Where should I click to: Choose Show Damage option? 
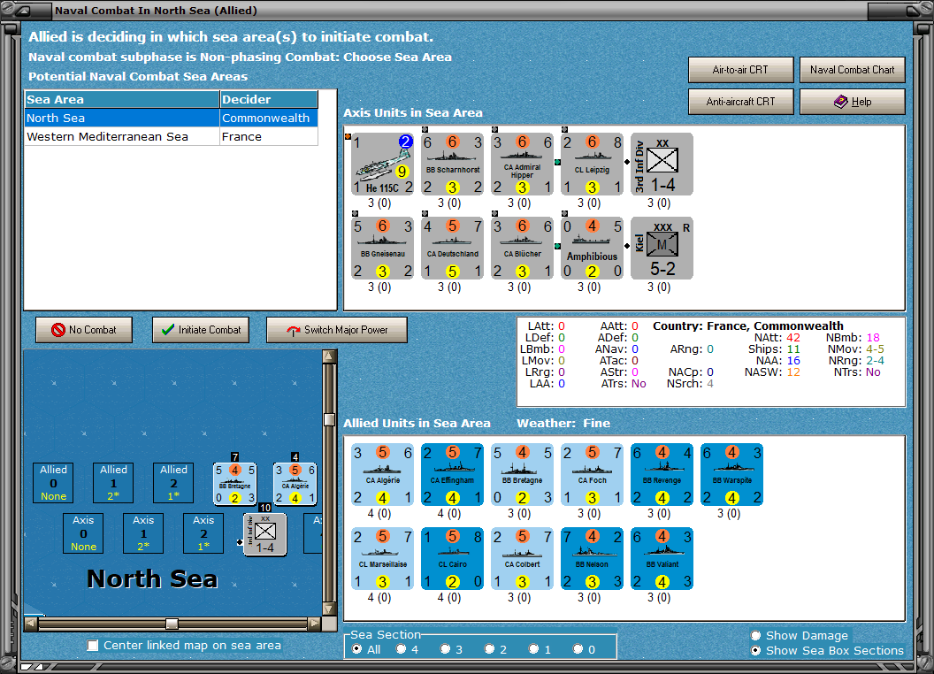click(x=756, y=635)
